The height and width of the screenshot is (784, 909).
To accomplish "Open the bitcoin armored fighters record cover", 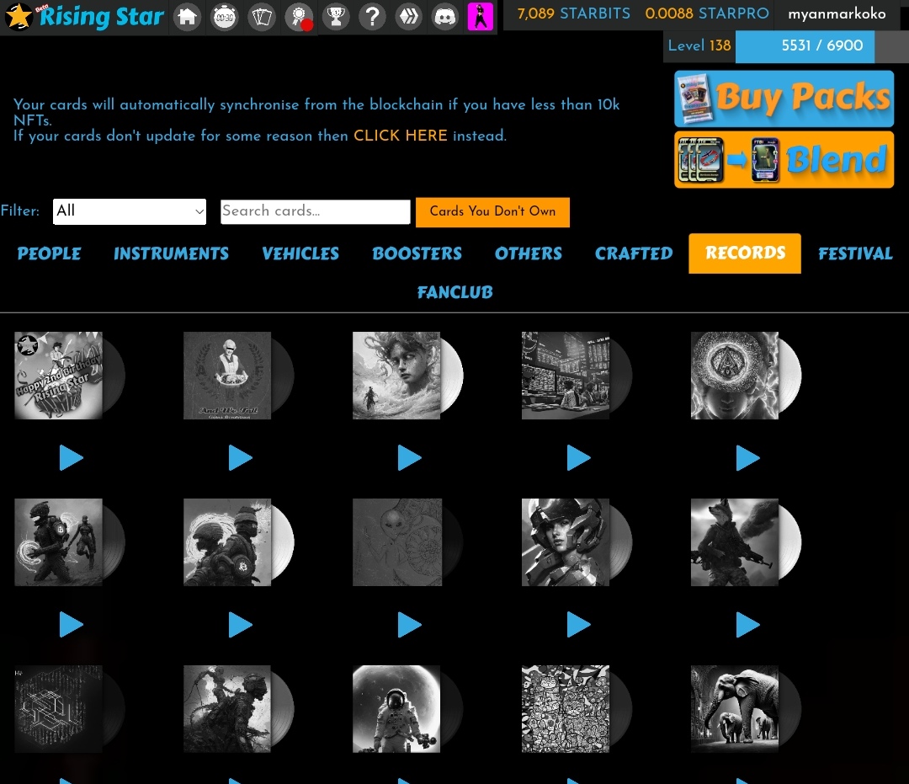I will [59, 542].
